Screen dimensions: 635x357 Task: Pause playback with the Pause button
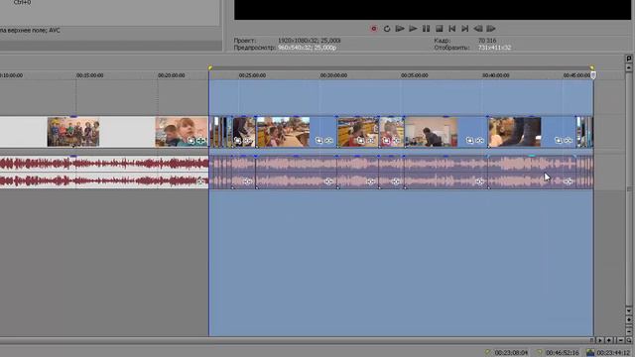point(426,29)
